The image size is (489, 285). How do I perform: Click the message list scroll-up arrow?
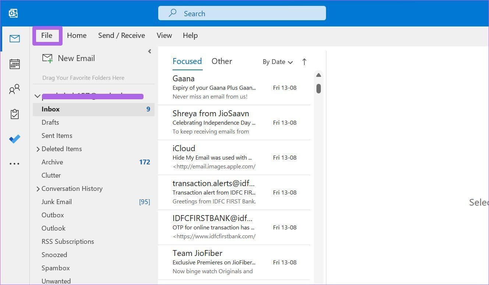[x=319, y=75]
